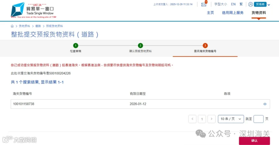Open the 货物资料 menu

[x=259, y=13]
